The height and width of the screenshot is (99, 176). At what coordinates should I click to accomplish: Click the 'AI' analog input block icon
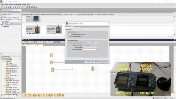click(47, 95)
